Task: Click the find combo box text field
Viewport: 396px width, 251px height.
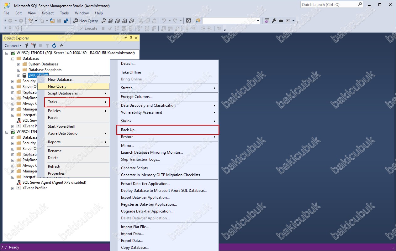Action: click(229, 21)
